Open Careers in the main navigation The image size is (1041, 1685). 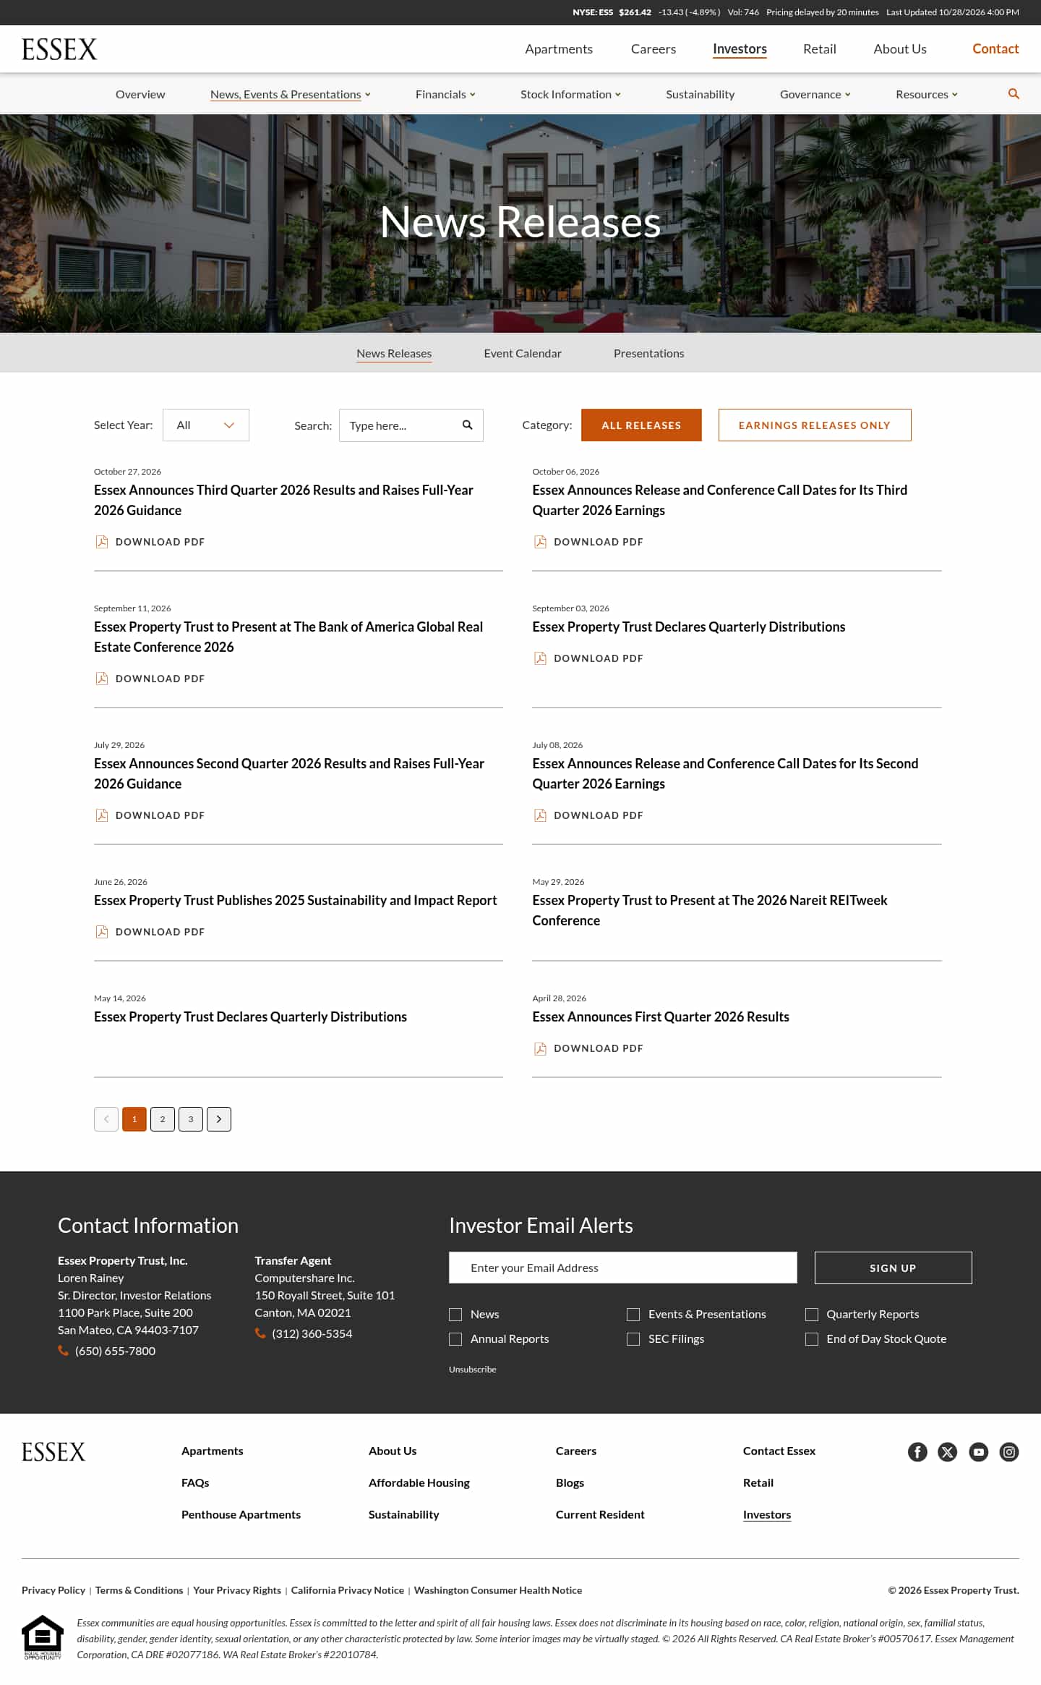(x=654, y=49)
